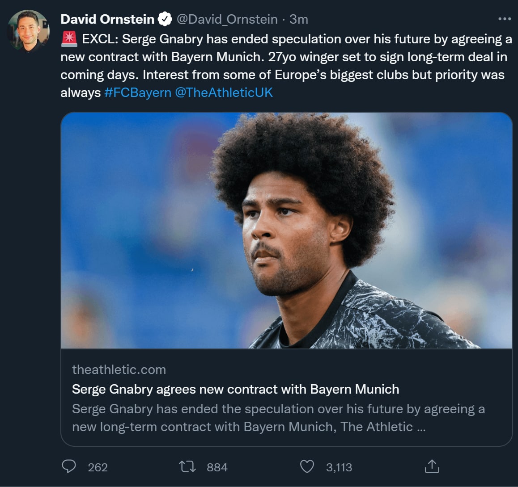Screen dimensions: 518x487
Task: Open the @TheAthleticUK mention
Action: coord(224,92)
